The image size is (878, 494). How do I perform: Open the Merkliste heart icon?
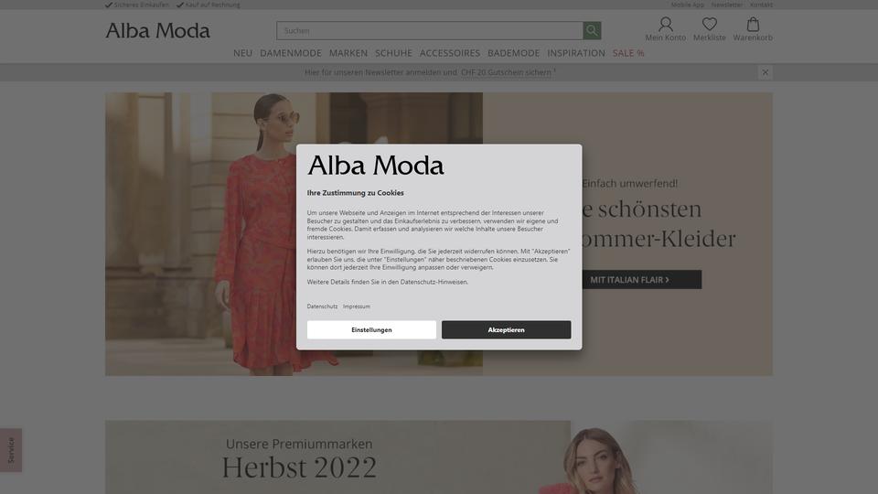(710, 24)
